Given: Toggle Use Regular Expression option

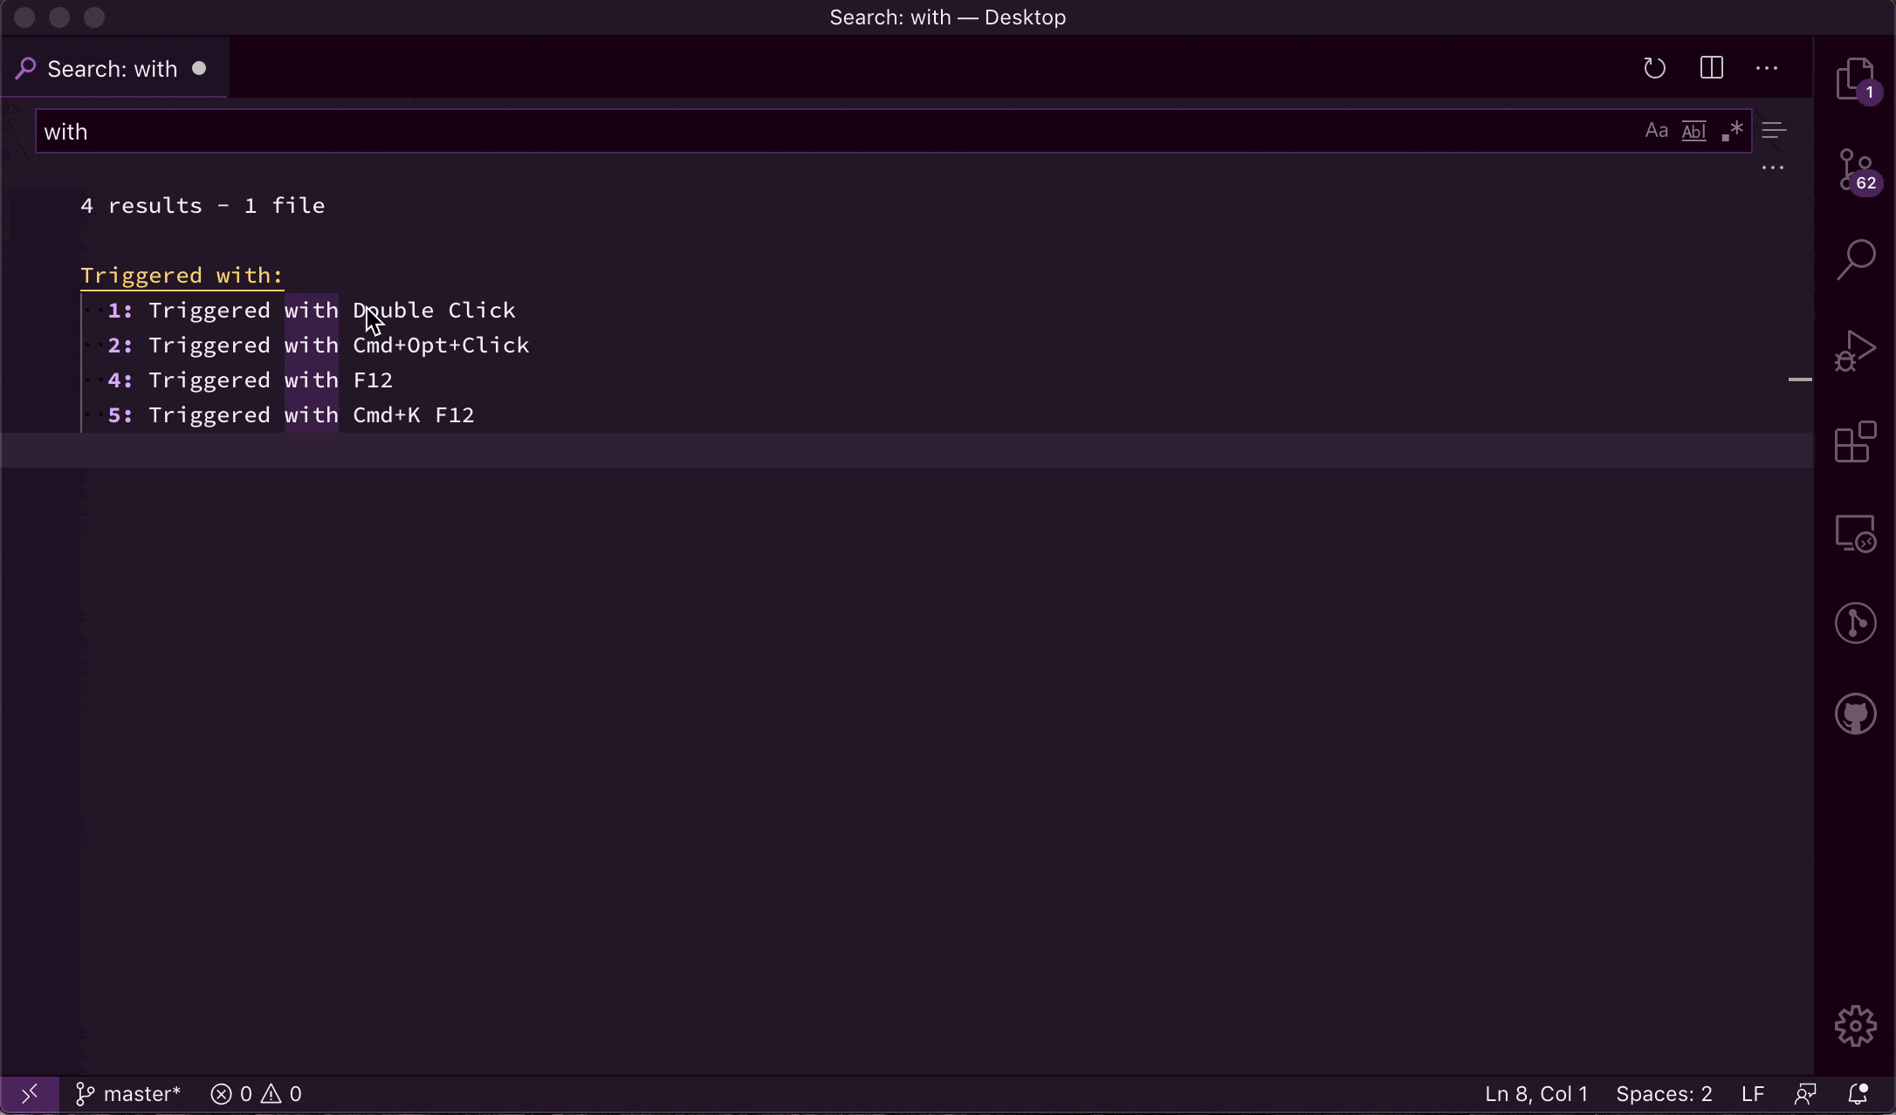Looking at the screenshot, I should tap(1732, 131).
